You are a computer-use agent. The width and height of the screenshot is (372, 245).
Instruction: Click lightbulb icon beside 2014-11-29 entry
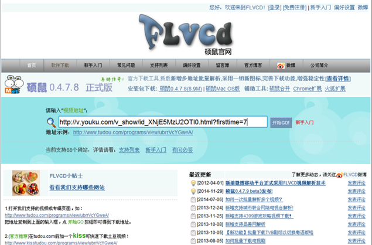pos(193,191)
